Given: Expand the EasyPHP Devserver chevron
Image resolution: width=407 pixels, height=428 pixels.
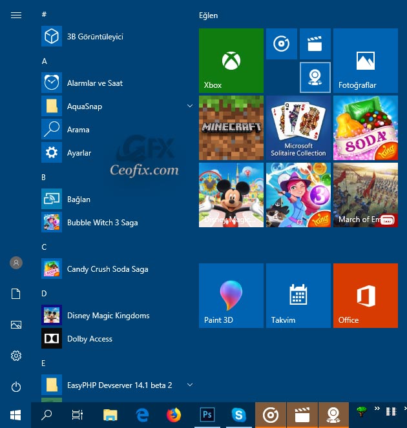Looking at the screenshot, I should point(190,385).
